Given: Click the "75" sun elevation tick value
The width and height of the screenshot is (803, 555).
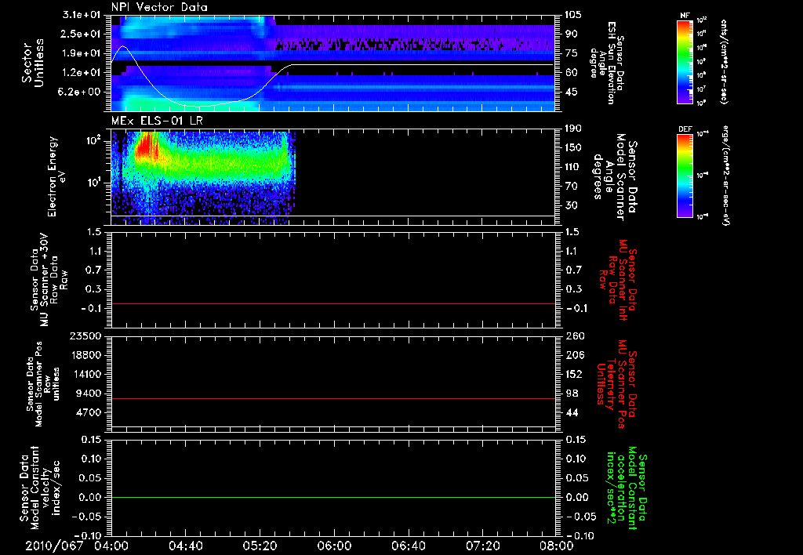Looking at the screenshot, I should click(571, 53).
